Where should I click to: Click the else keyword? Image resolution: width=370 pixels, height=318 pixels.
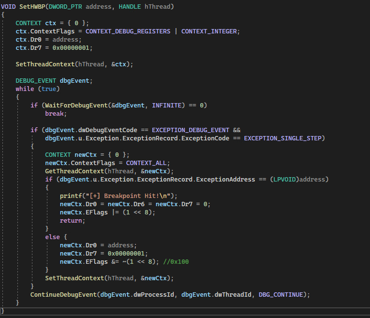52,237
